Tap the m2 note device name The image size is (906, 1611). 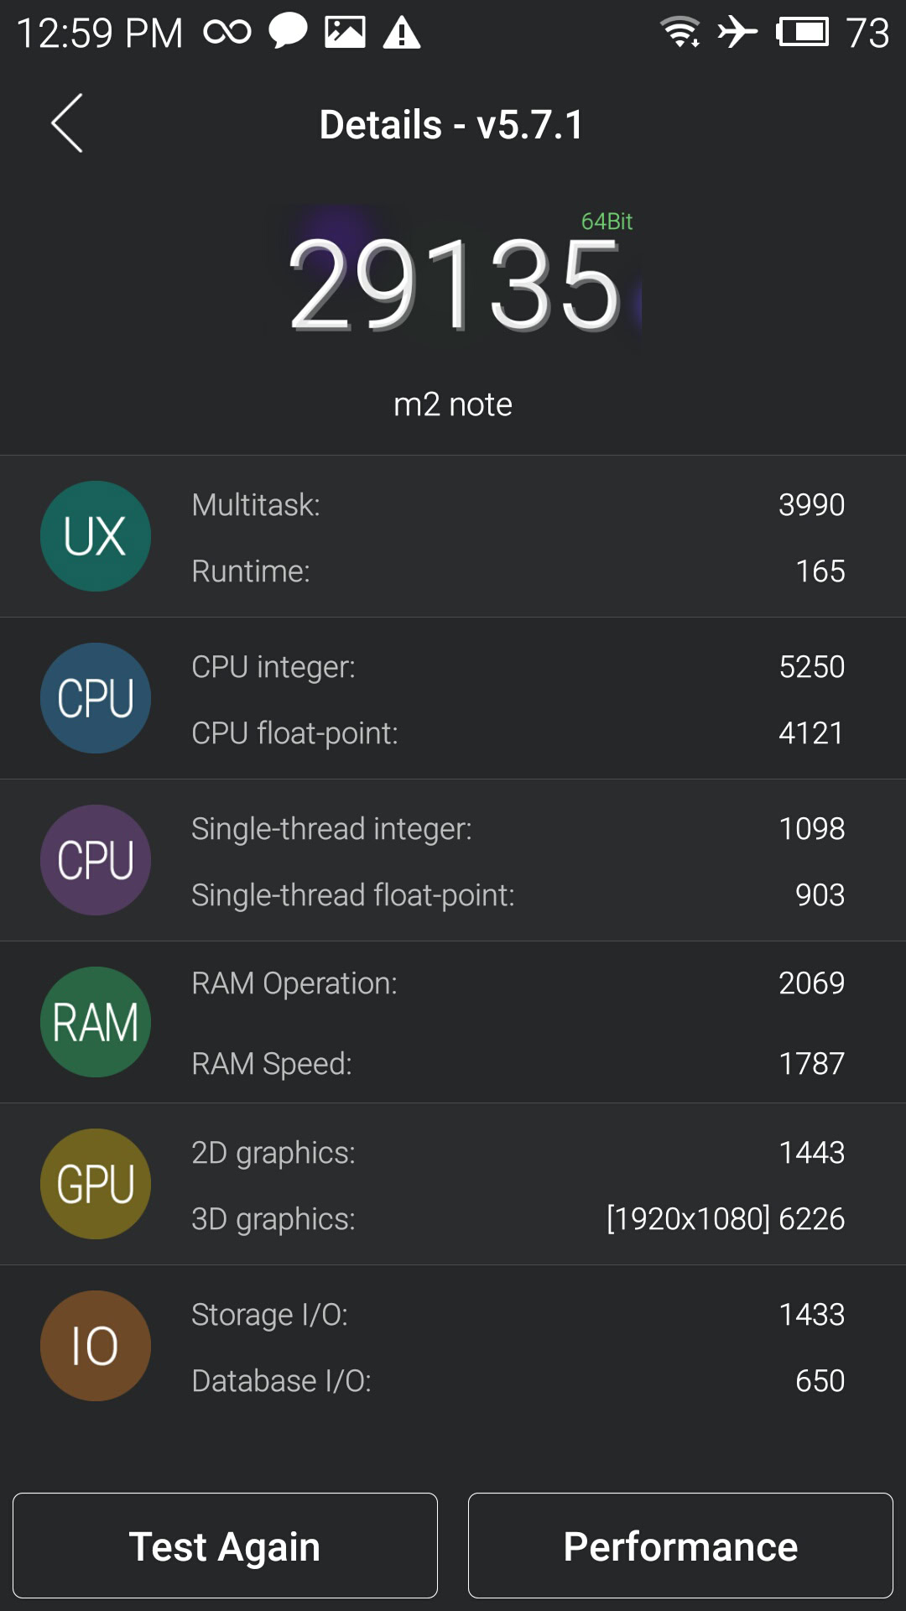(453, 404)
